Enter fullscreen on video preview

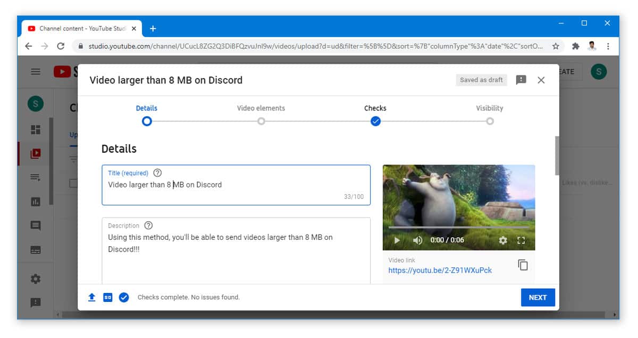(x=521, y=240)
